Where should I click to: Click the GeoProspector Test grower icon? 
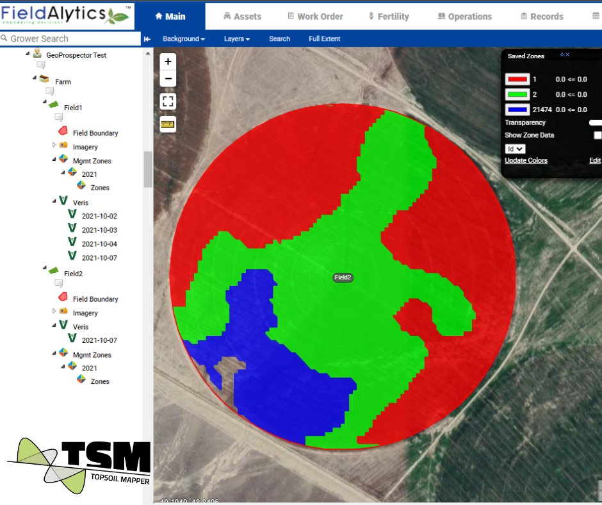[x=37, y=53]
